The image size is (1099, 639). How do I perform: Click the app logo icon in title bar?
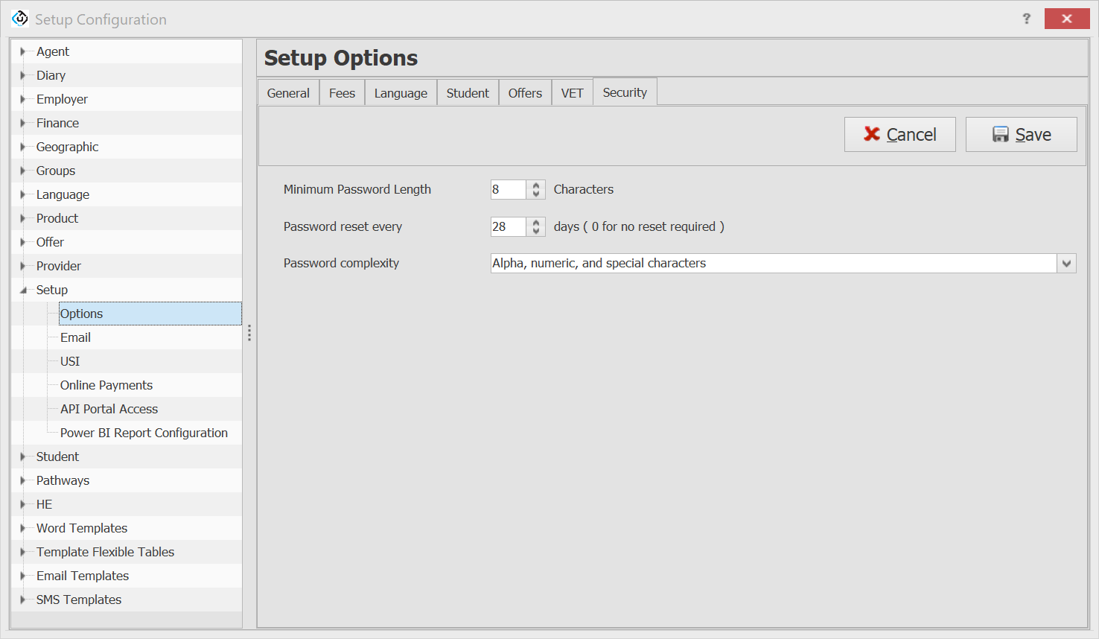coord(20,19)
